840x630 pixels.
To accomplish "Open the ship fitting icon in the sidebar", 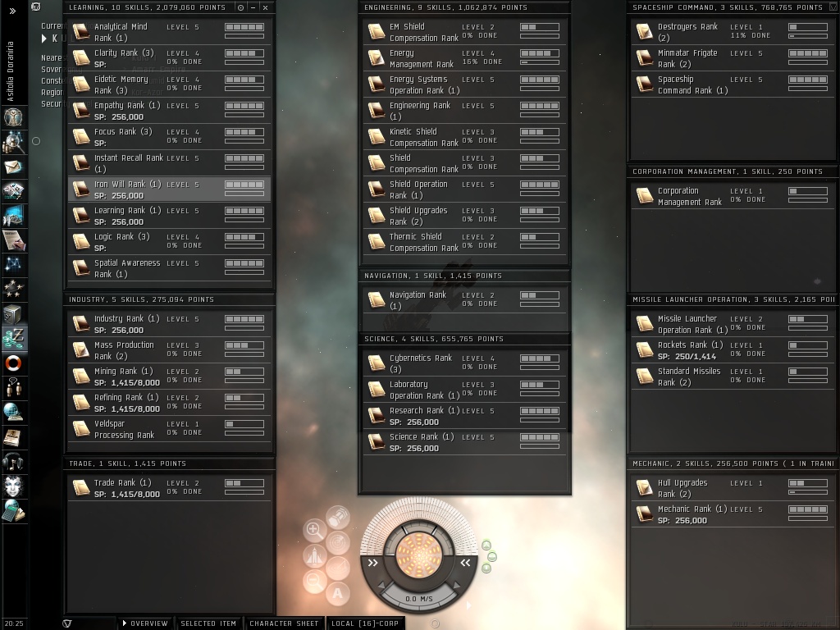I will click(13, 191).
